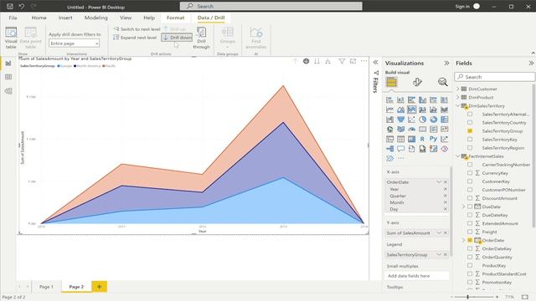Collapse the Fields pane
The image size is (536, 301).
(531, 64)
